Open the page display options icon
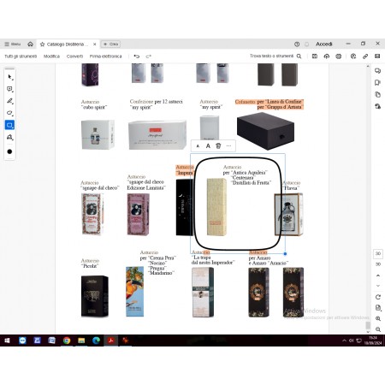The image size is (385, 385). 378,308
